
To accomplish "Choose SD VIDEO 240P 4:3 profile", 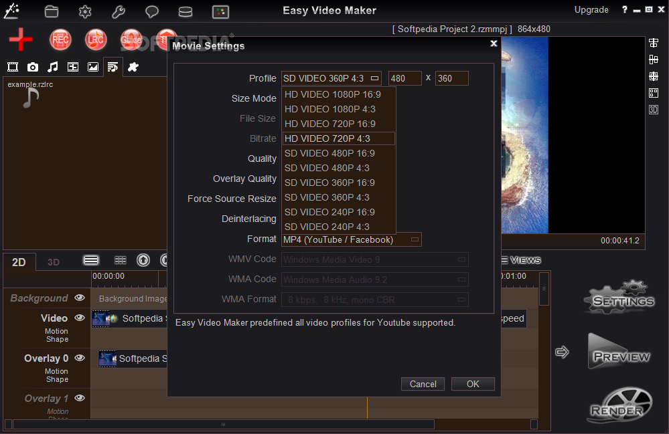I will pos(338,227).
